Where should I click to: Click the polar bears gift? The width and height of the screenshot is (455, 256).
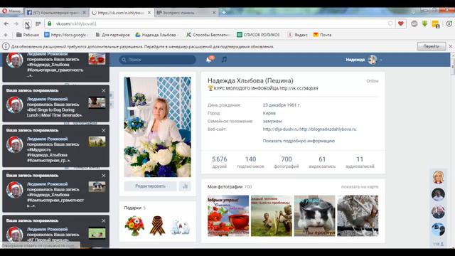pos(180,227)
